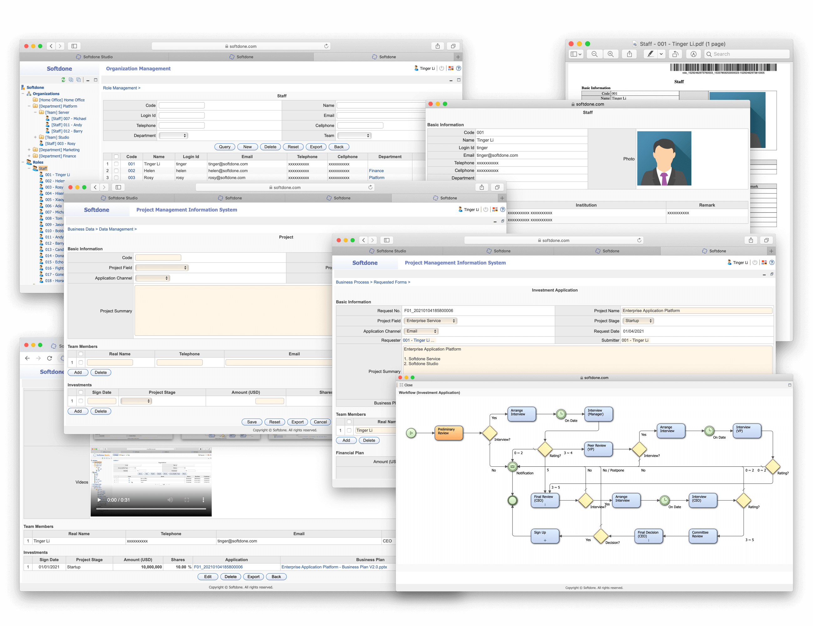Tick the checkbox for staff row 003 Rosy
813x626 pixels.
click(x=116, y=178)
